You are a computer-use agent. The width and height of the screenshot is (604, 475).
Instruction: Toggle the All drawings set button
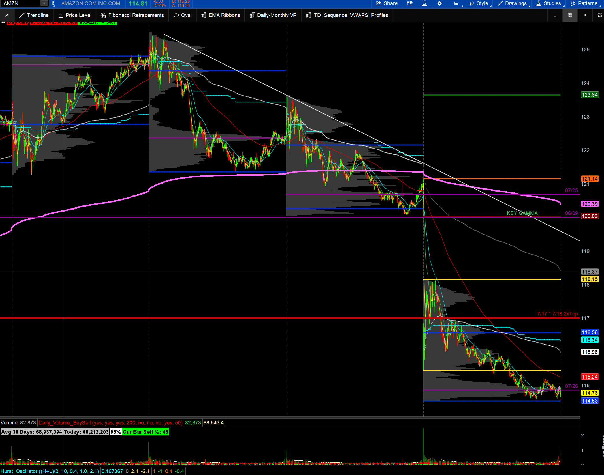(585, 15)
